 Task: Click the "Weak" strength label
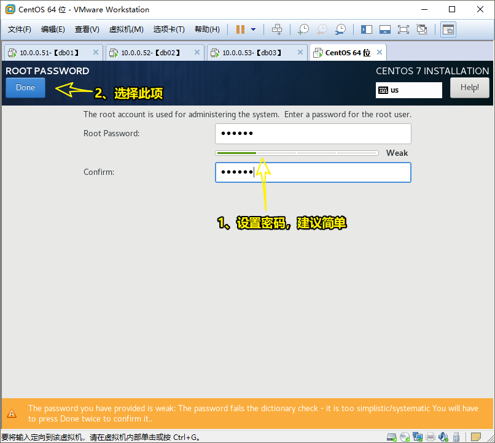point(397,153)
